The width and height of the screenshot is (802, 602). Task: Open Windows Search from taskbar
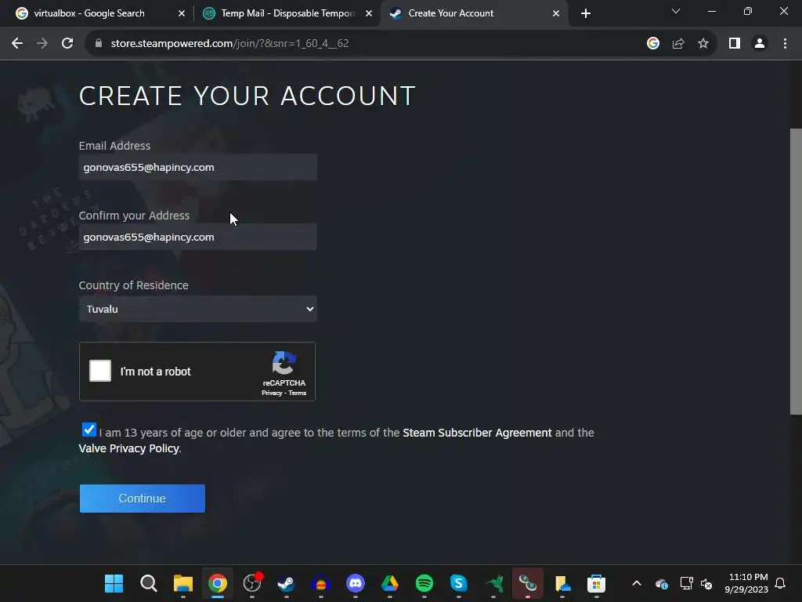(x=148, y=583)
